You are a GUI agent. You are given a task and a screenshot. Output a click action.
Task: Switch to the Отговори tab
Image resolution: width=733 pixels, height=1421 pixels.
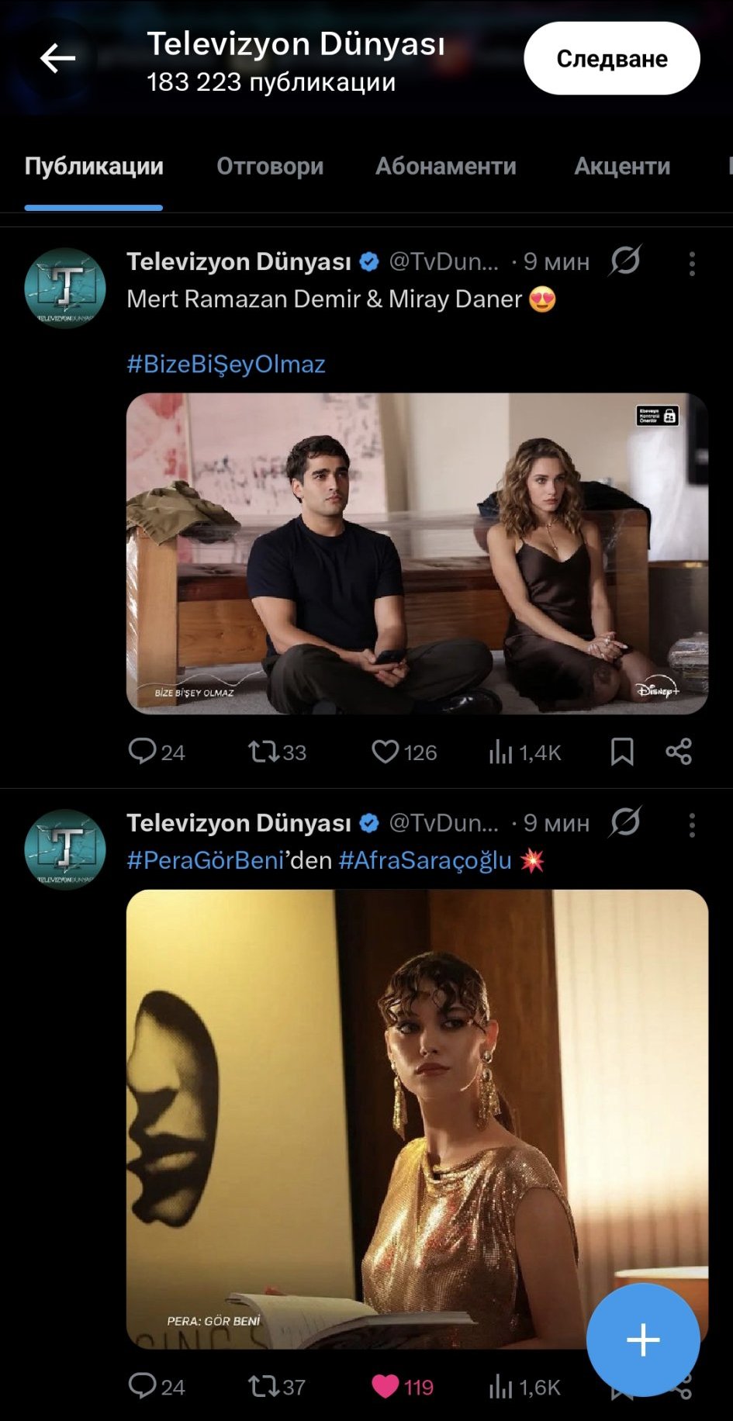(270, 166)
